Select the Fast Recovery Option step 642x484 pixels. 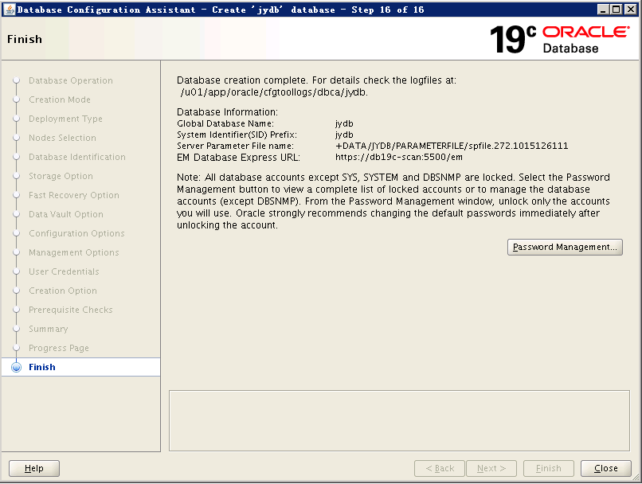coord(74,195)
